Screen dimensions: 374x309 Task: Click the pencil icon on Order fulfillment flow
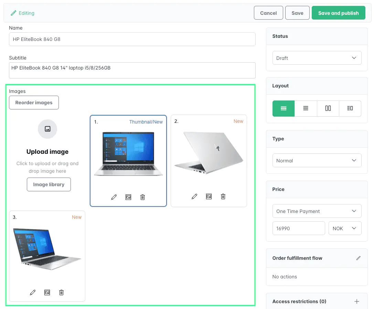[359, 258]
